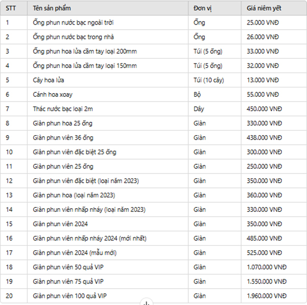This screenshot has width=307, height=305.
Task: Click the scroll-down arrow button at bottom
Action: click(x=146, y=302)
